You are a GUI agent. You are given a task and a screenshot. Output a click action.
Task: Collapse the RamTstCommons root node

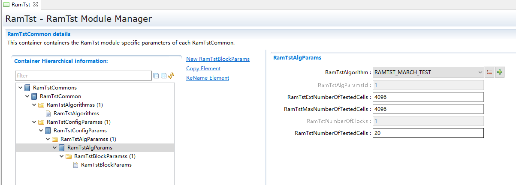(21, 88)
